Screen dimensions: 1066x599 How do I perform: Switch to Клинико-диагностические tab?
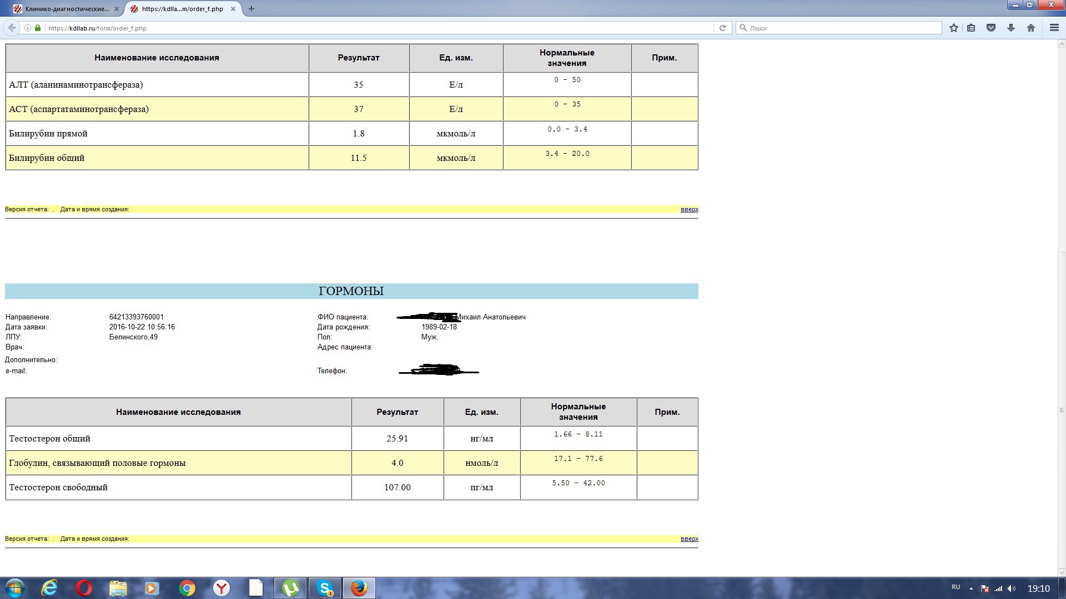[67, 9]
